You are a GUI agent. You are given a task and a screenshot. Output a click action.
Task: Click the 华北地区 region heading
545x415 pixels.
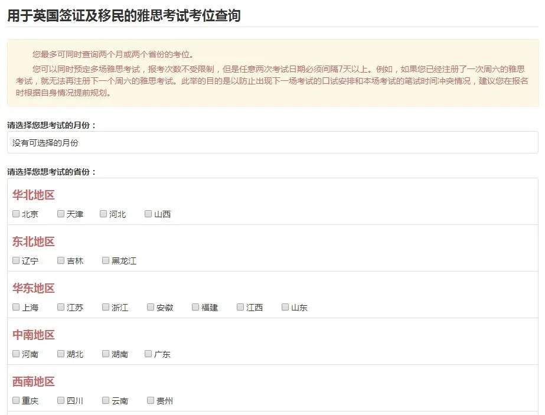[34, 195]
